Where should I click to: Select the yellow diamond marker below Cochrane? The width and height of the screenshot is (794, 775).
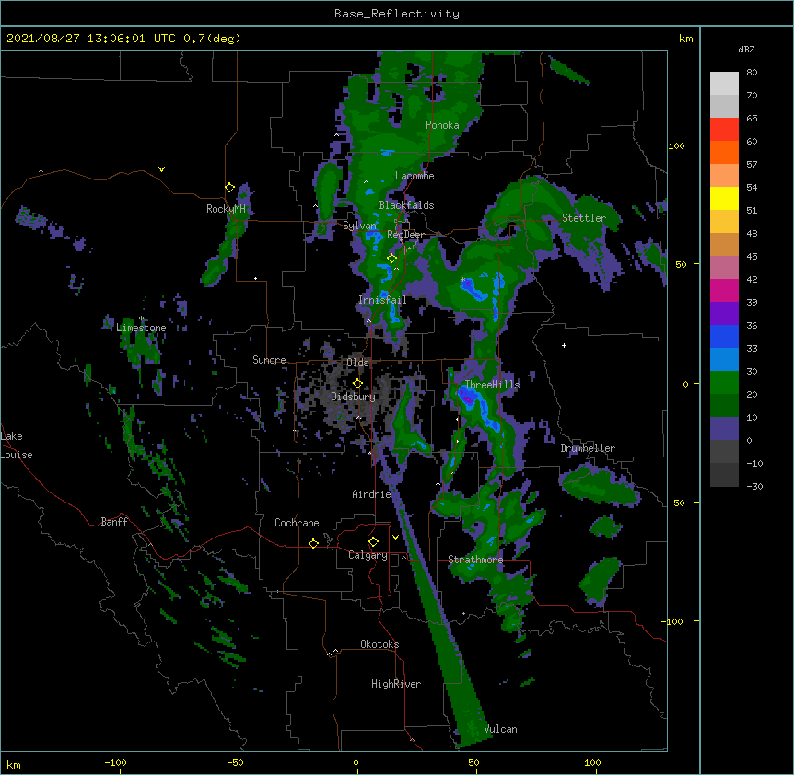coord(313,543)
